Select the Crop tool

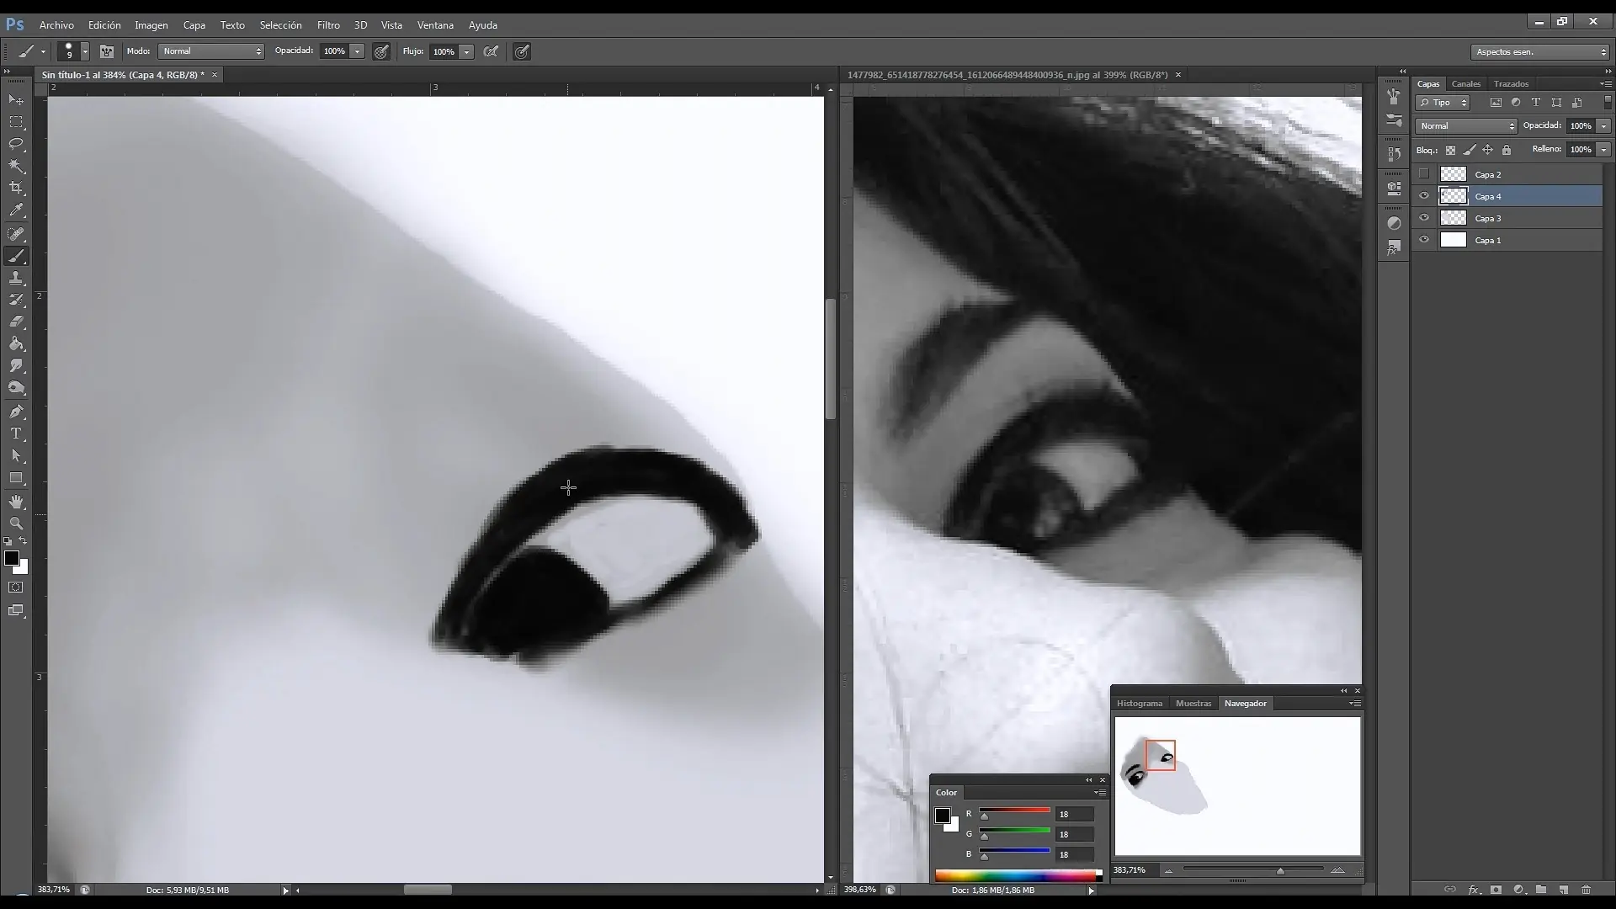pos(16,188)
